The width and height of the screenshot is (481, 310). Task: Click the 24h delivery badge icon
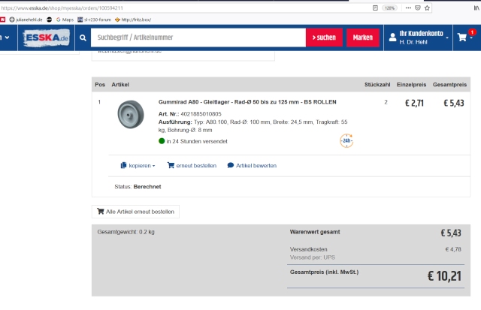coord(346,140)
